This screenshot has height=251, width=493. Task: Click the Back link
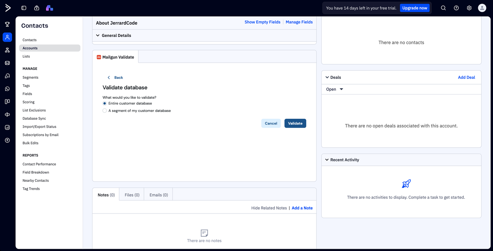click(119, 78)
